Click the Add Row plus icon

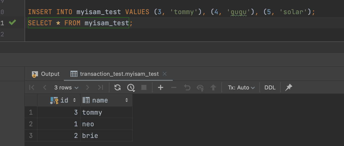pos(160,87)
